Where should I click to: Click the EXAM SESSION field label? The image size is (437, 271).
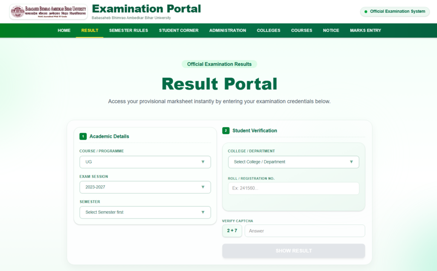point(93,177)
